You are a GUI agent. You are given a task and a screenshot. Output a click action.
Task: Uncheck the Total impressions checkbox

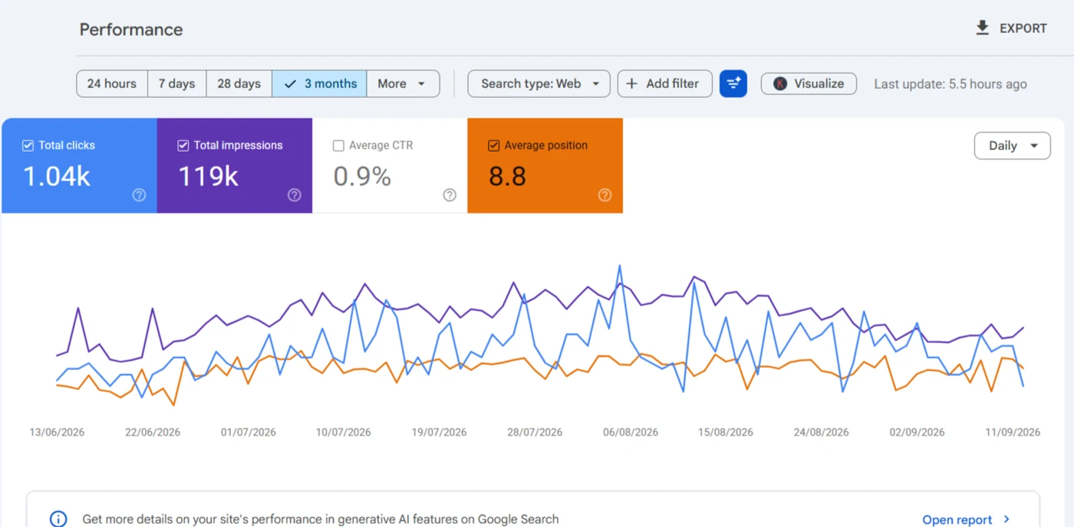[183, 145]
